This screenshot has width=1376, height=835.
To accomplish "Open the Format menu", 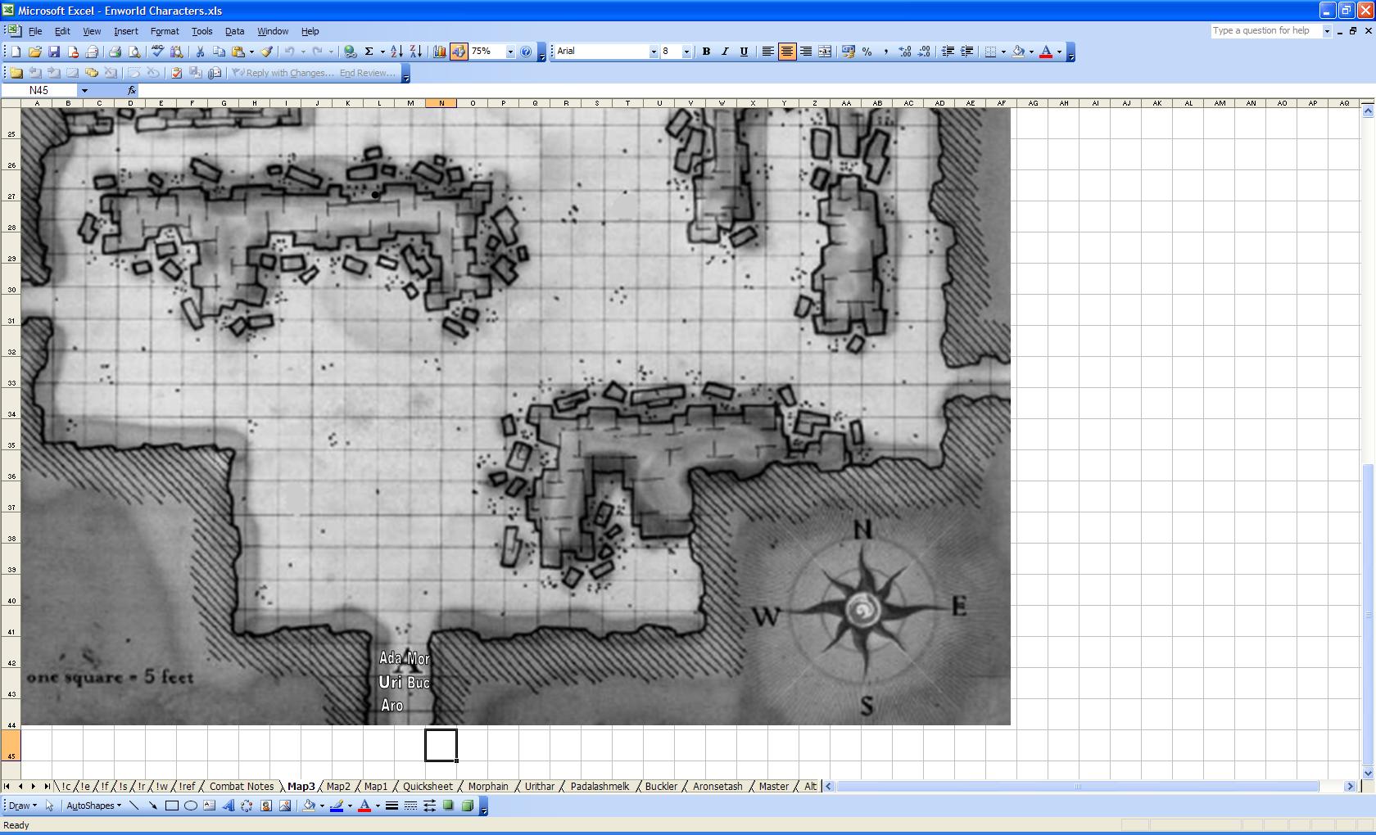I will [x=165, y=31].
